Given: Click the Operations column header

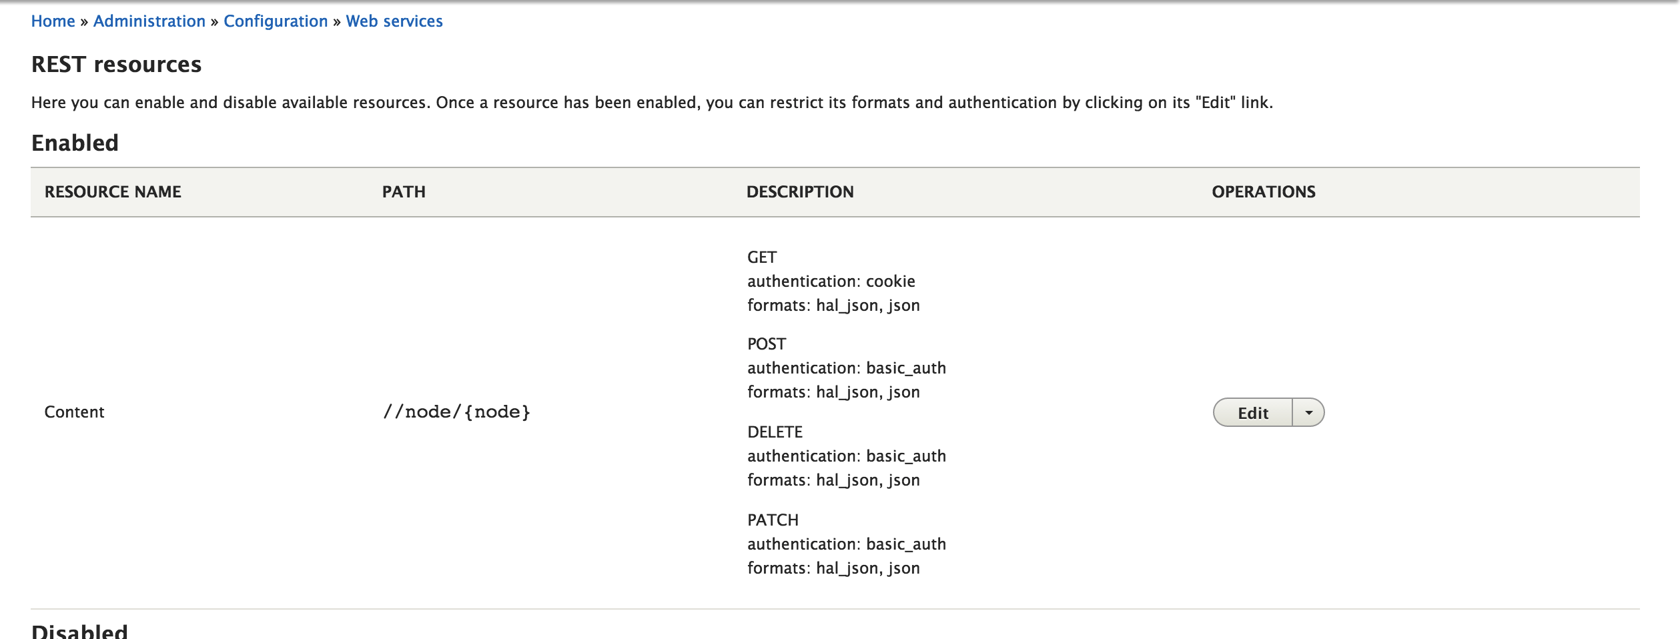Looking at the screenshot, I should point(1264,192).
